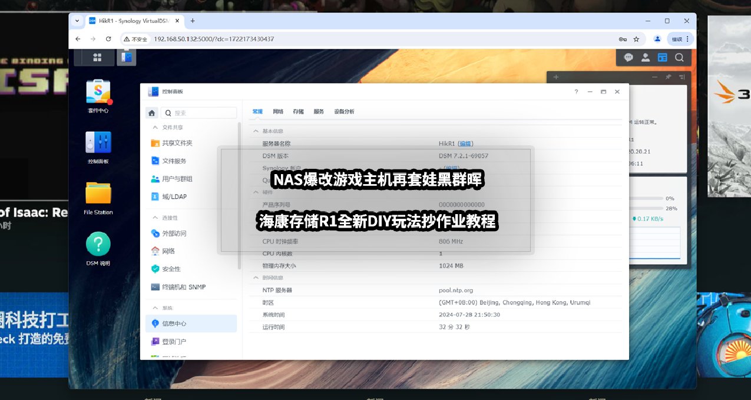Go back in browser
Image resolution: width=751 pixels, height=400 pixels.
pos(78,39)
